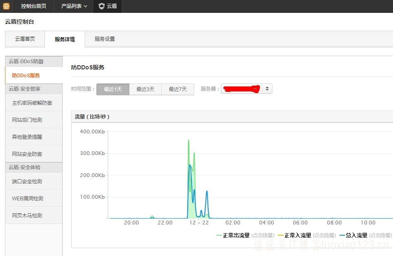Screen dimensions: 393x256
Task: Click the 200.00Kb axis label
Action: (x=92, y=175)
